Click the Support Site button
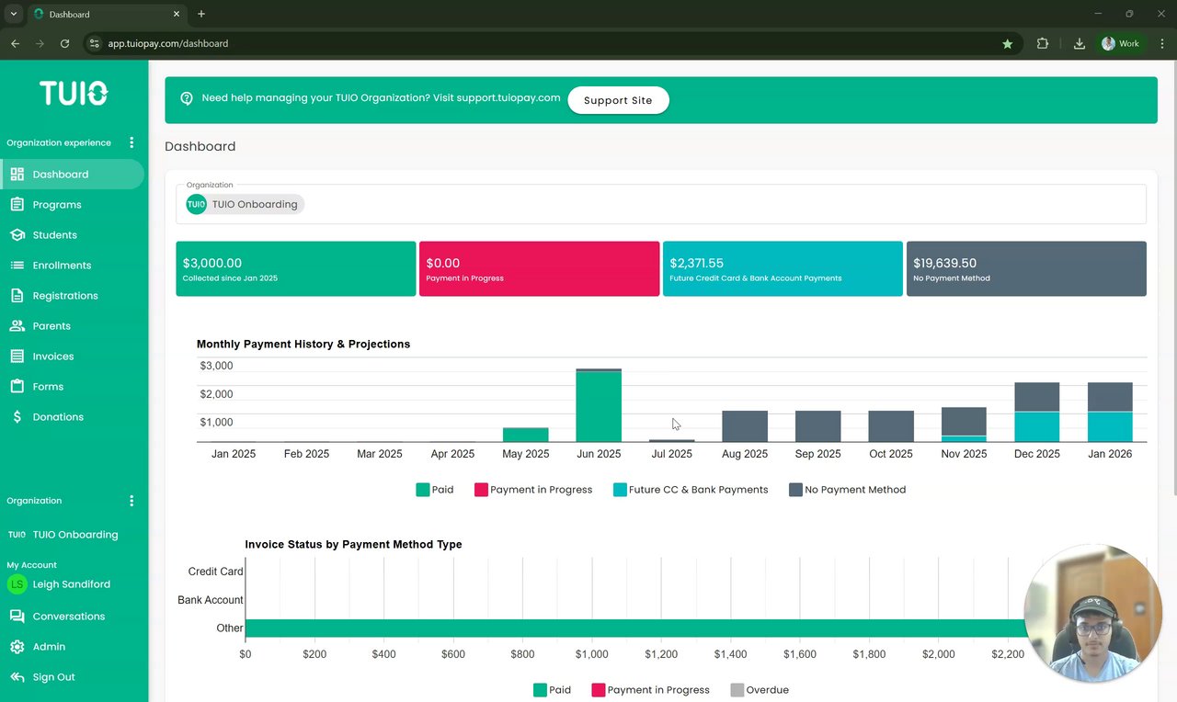The width and height of the screenshot is (1177, 702). [x=618, y=100]
